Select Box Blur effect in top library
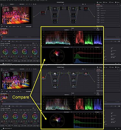Image resolution: width=121 pixels, height=130 pixels. (108, 8)
